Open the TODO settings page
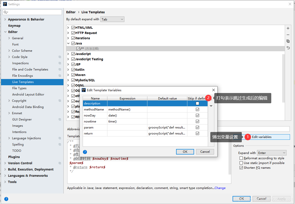Screen dimensions: 295x204 pos(17,151)
